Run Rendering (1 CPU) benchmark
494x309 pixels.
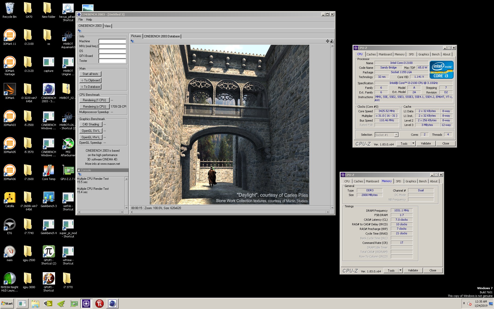click(x=94, y=100)
